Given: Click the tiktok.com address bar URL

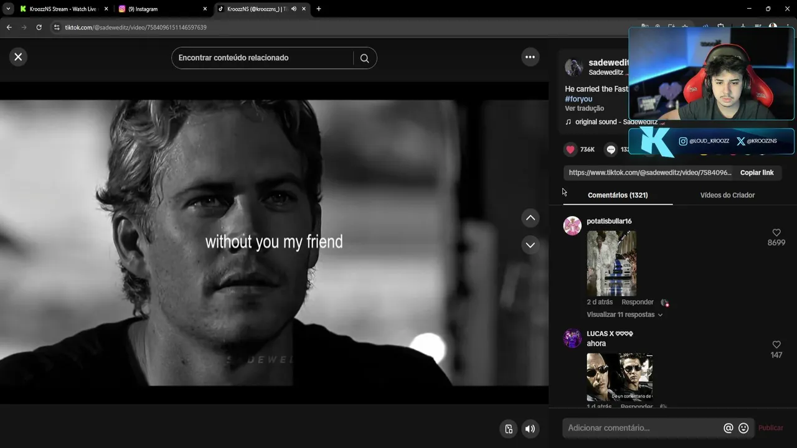Looking at the screenshot, I should pyautogui.click(x=136, y=27).
